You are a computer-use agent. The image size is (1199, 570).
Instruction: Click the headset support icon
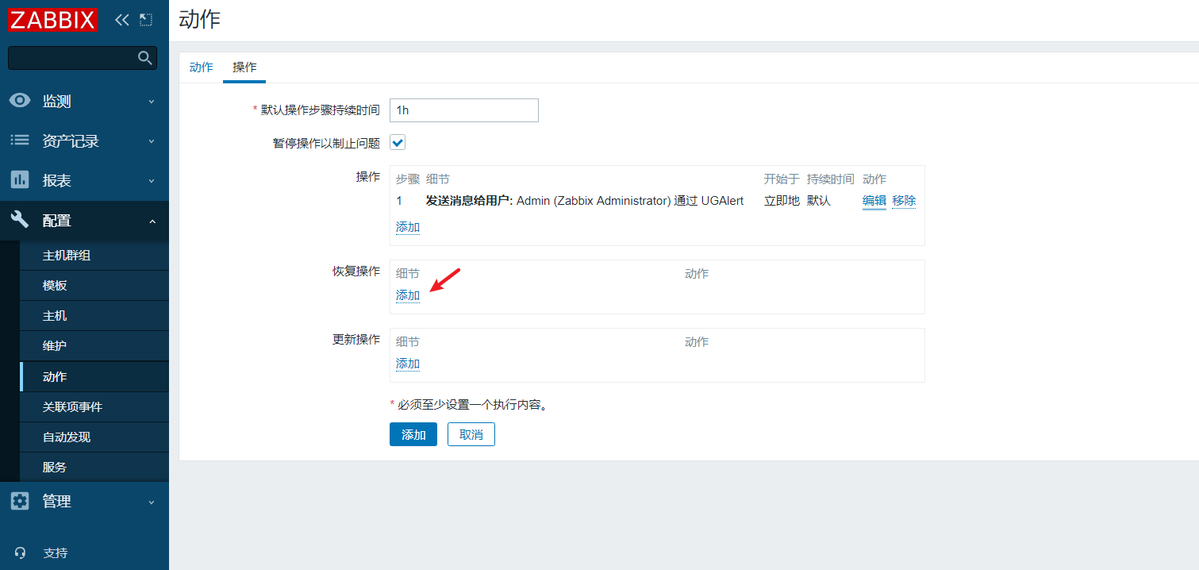tap(21, 553)
